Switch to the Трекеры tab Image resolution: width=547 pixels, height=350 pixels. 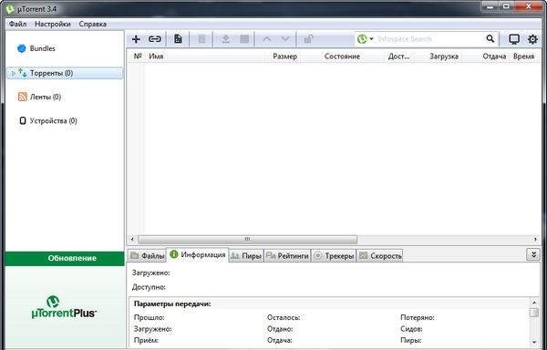(x=334, y=255)
